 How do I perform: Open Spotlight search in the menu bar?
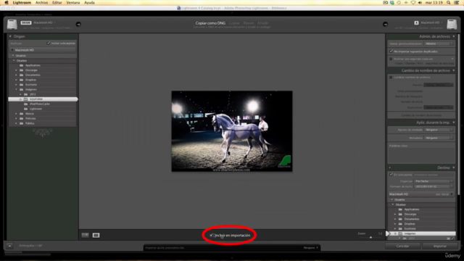point(449,3)
